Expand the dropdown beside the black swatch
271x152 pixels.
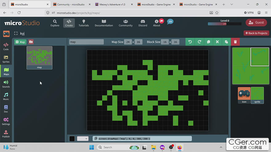tap(83, 138)
